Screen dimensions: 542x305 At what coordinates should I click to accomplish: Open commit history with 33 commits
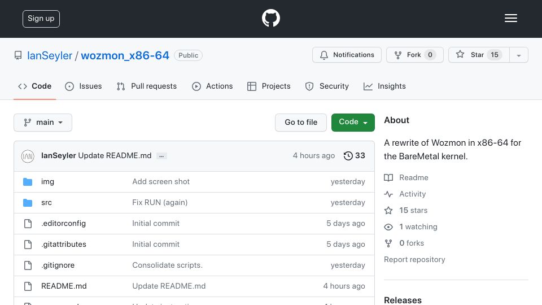point(355,156)
